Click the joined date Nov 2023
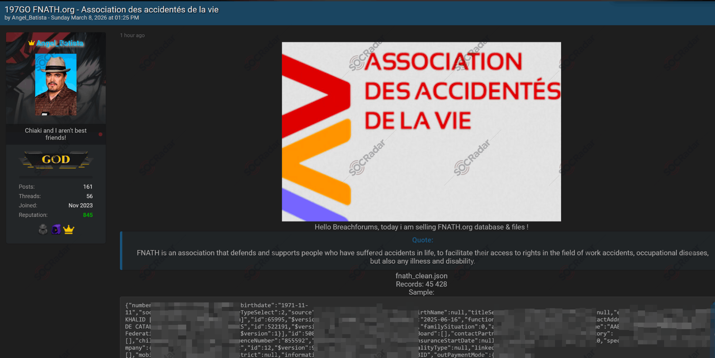This screenshot has width=715, height=358. (x=80, y=205)
